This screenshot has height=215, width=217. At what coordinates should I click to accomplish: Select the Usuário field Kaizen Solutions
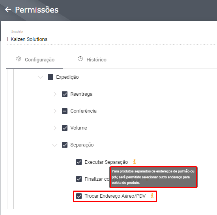coord(111,39)
